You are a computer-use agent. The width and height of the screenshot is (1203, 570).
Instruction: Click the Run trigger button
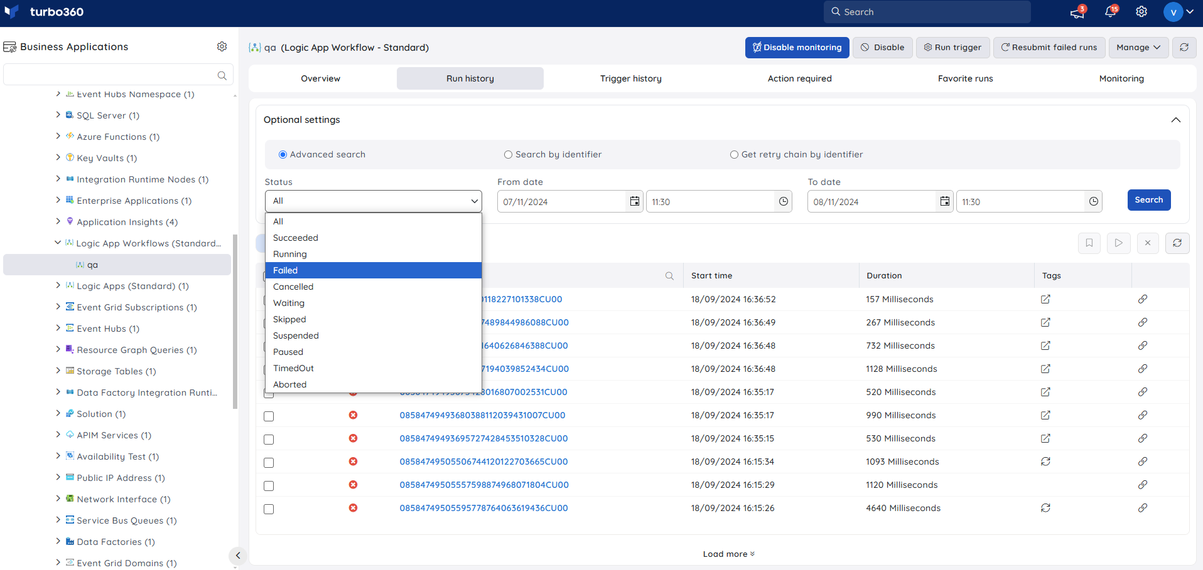tap(952, 48)
